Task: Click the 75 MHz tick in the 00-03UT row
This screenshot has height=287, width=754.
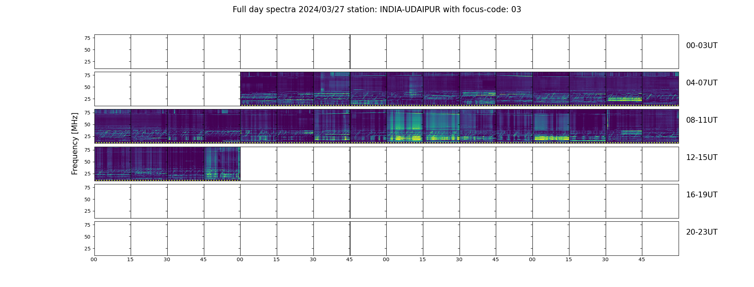Action: coord(87,38)
